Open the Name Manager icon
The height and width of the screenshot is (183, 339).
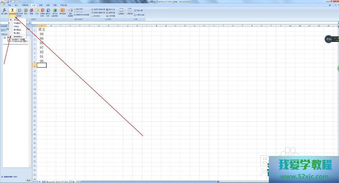(x=70, y=12)
